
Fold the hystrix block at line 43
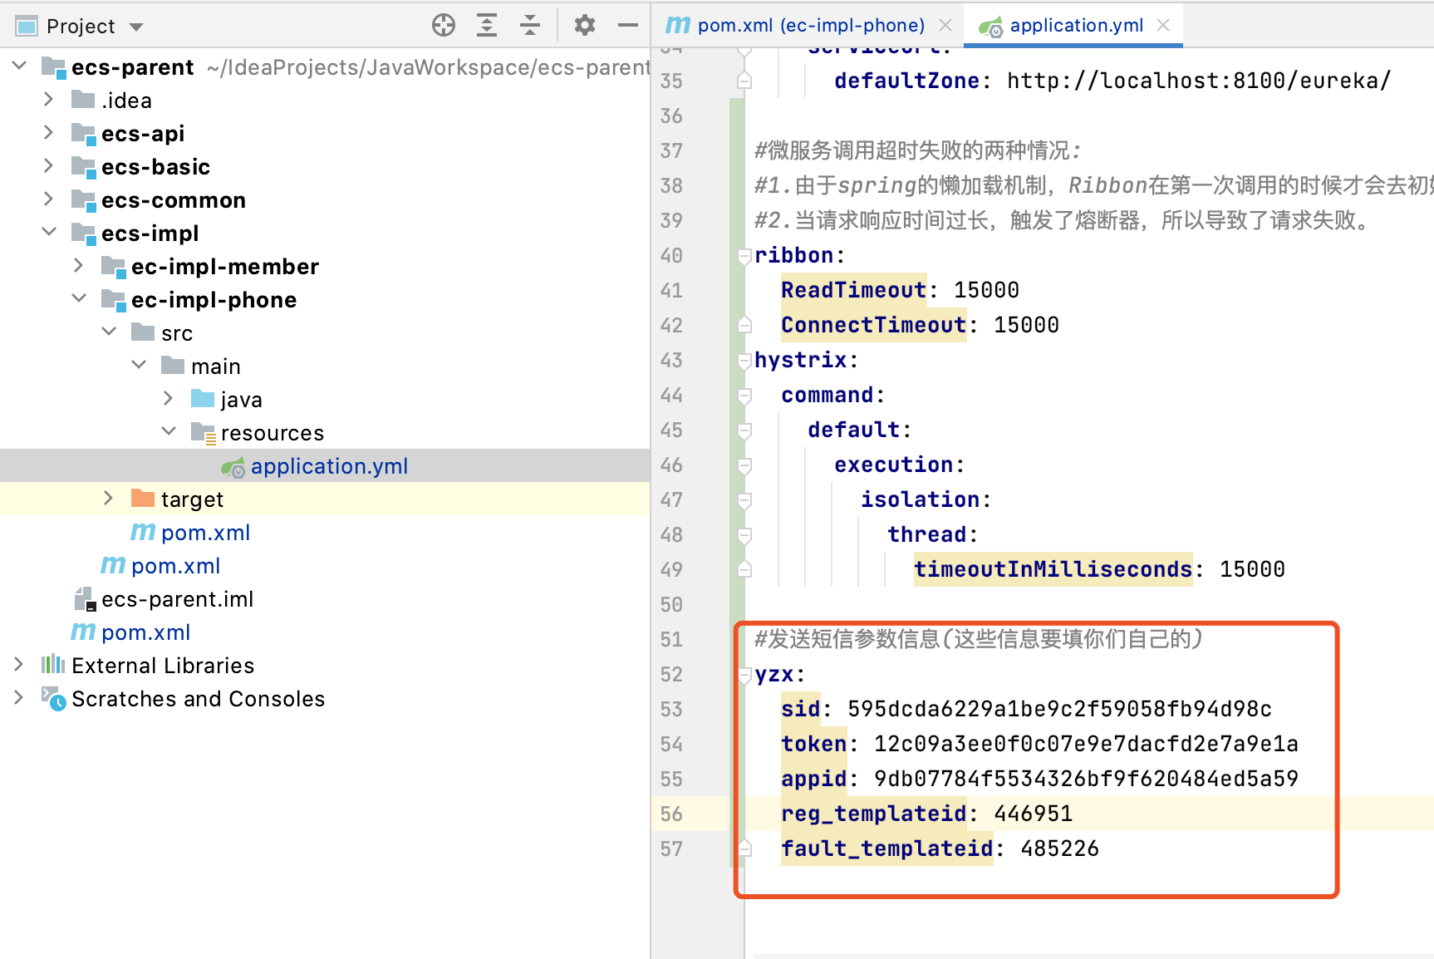744,361
